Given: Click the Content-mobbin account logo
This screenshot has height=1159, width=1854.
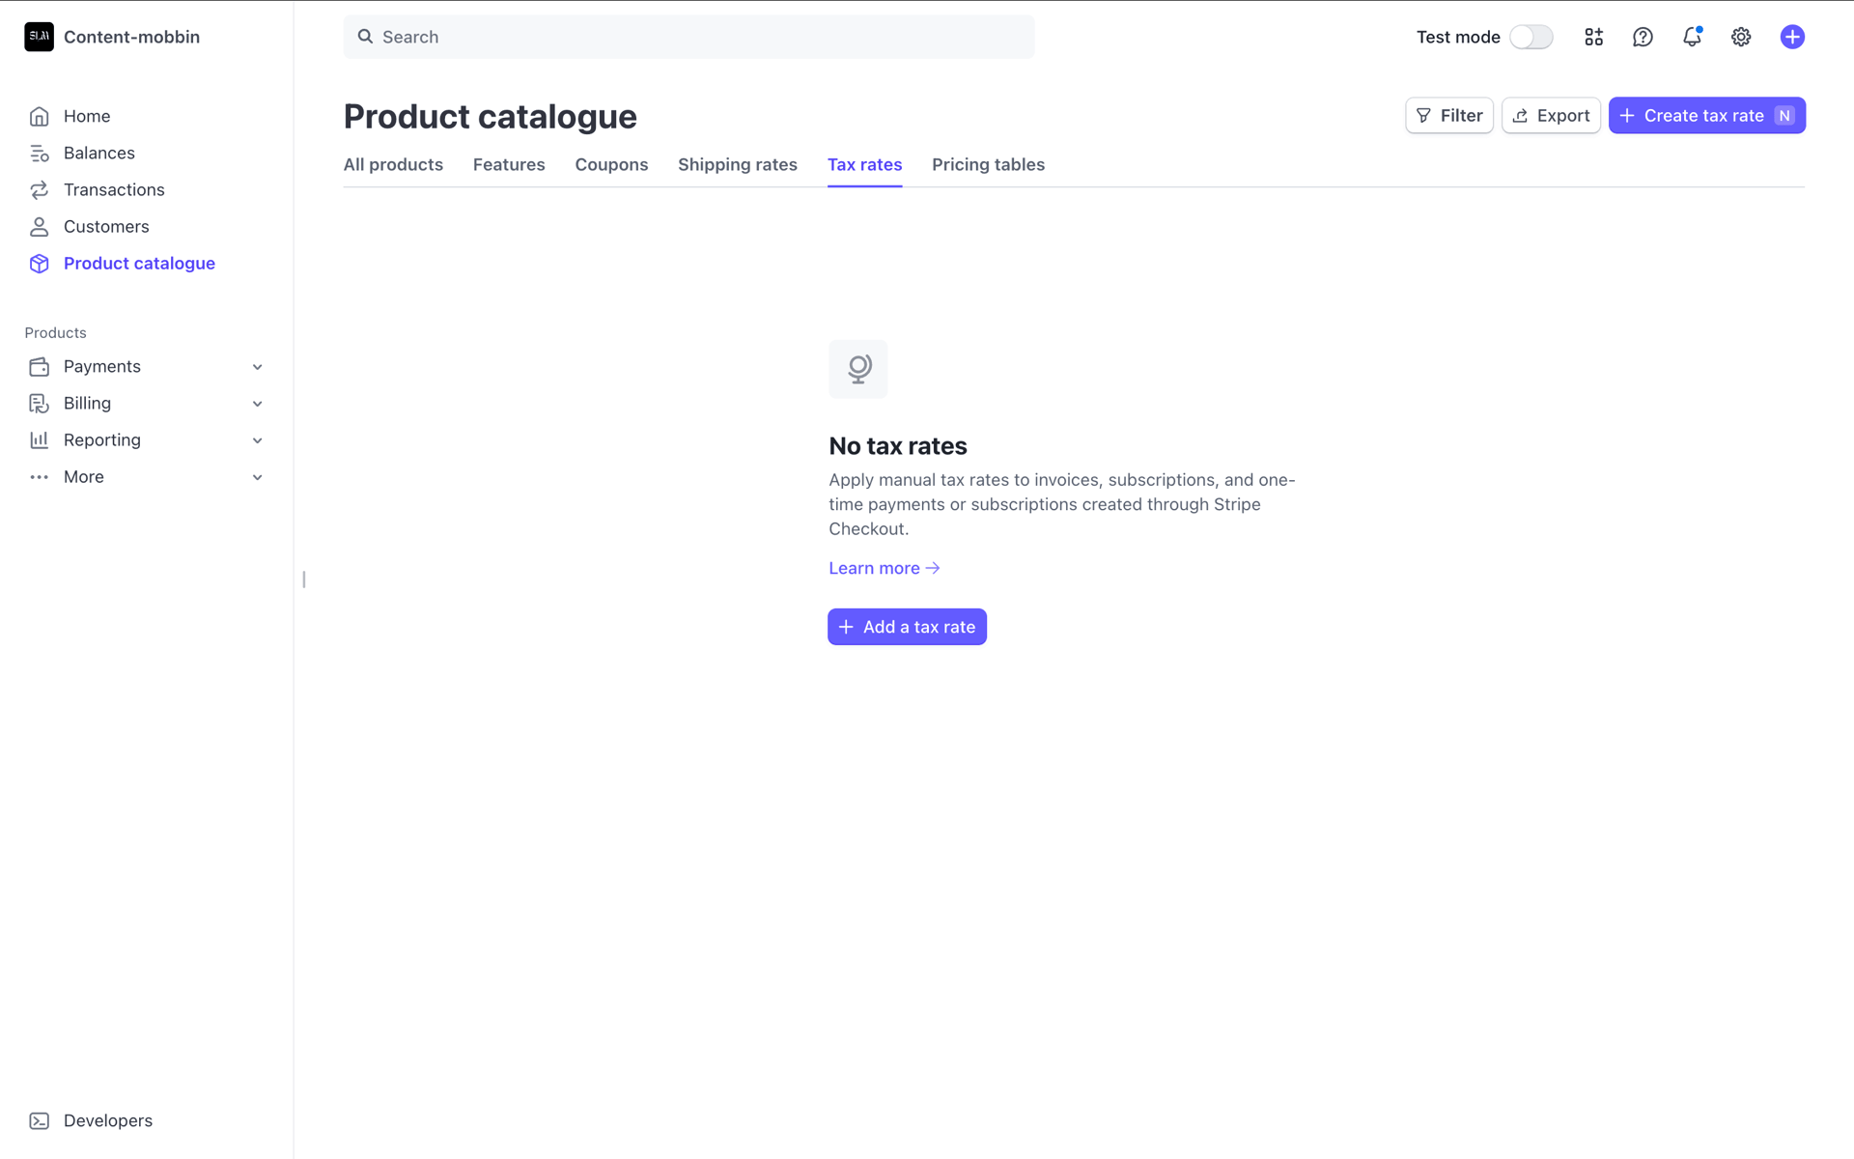Looking at the screenshot, I should [39, 37].
